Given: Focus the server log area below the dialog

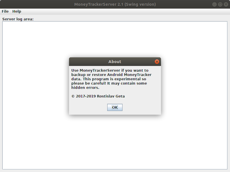Looking at the screenshot, I should pos(115,142).
